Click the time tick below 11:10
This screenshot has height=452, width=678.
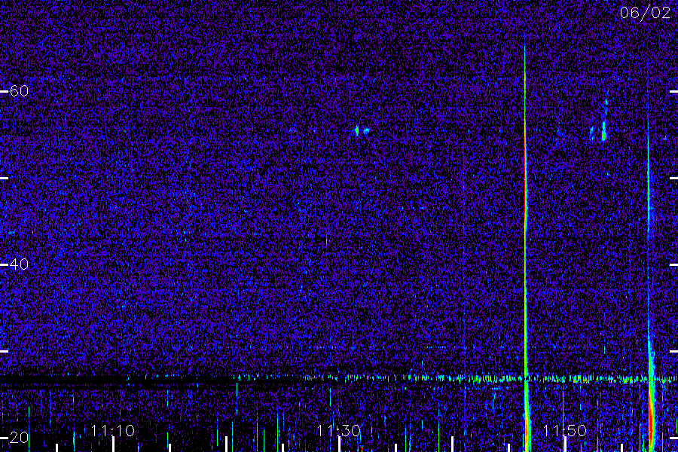coord(113,444)
